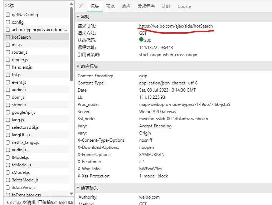
Task: Select the 发起程序 tab
Action: tap(146, 6)
